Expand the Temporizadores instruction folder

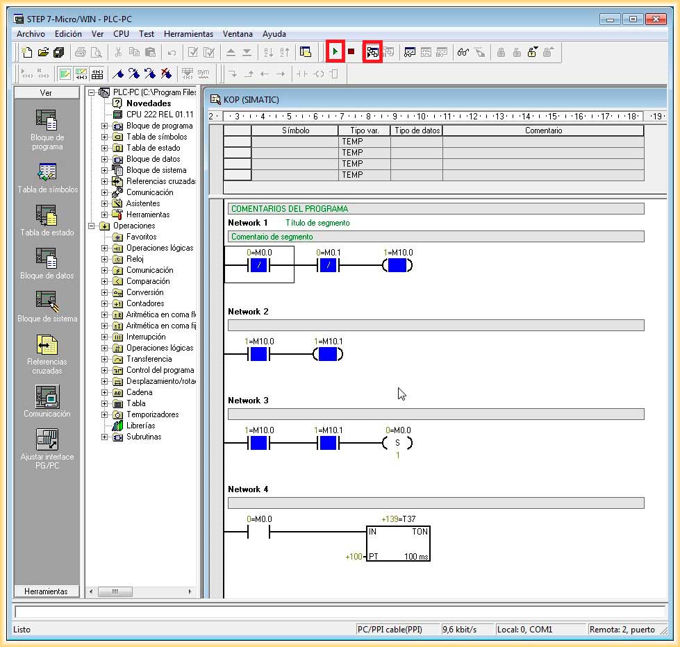[x=104, y=414]
